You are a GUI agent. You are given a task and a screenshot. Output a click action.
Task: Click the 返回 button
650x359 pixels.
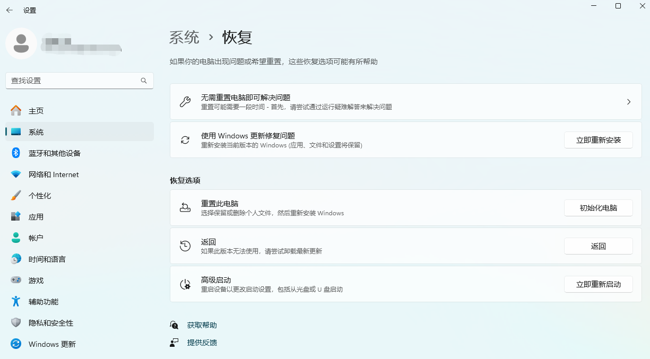599,246
